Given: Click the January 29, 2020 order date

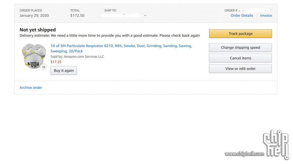Looking at the screenshot, I should (34, 15).
